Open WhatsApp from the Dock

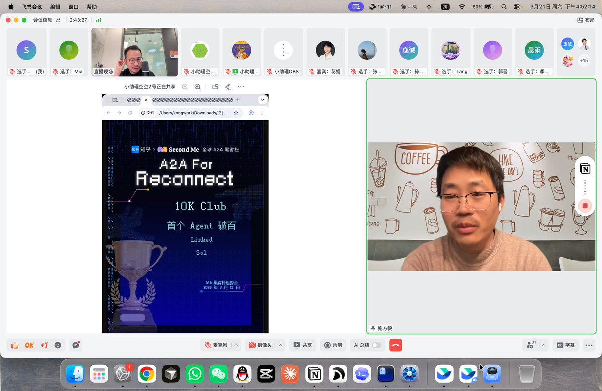click(195, 374)
